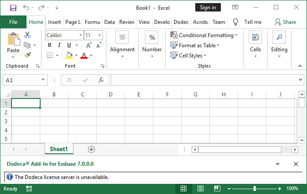Toggle Underline formatting
The image size is (307, 194).
point(69,45)
